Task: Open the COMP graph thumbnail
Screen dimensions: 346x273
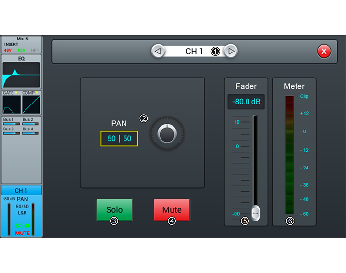Action: pyautogui.click(x=31, y=104)
